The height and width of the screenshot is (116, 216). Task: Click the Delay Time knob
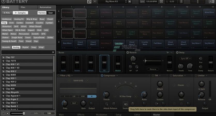click(190, 67)
